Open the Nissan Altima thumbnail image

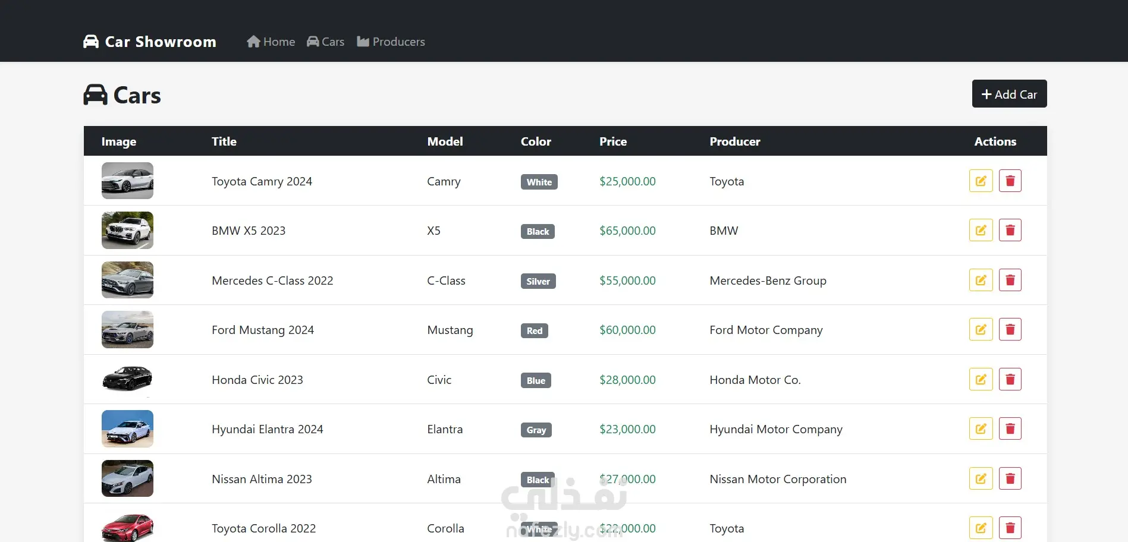pos(127,478)
